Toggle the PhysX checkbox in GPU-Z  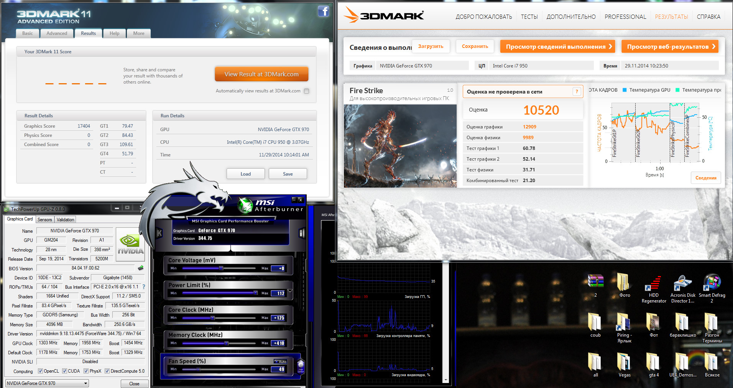pos(86,371)
